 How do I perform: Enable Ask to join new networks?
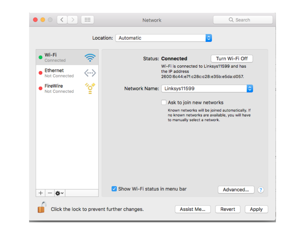coord(164,103)
